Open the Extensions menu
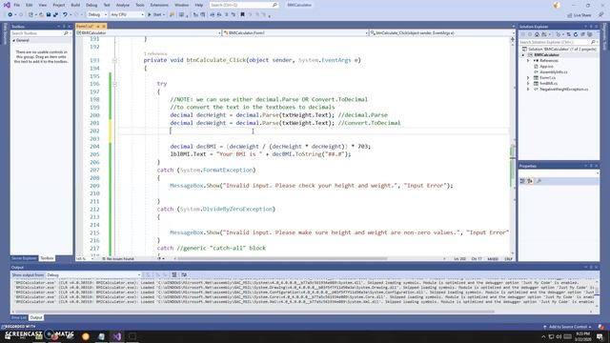Image resolution: width=610 pixels, height=343 pixels. [x=159, y=5]
